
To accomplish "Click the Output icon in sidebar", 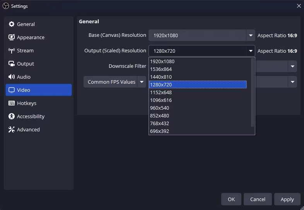I will tap(12, 64).
